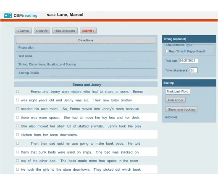218x185 pixels.
Task: Click Hide Directions button
Action: point(65,31)
